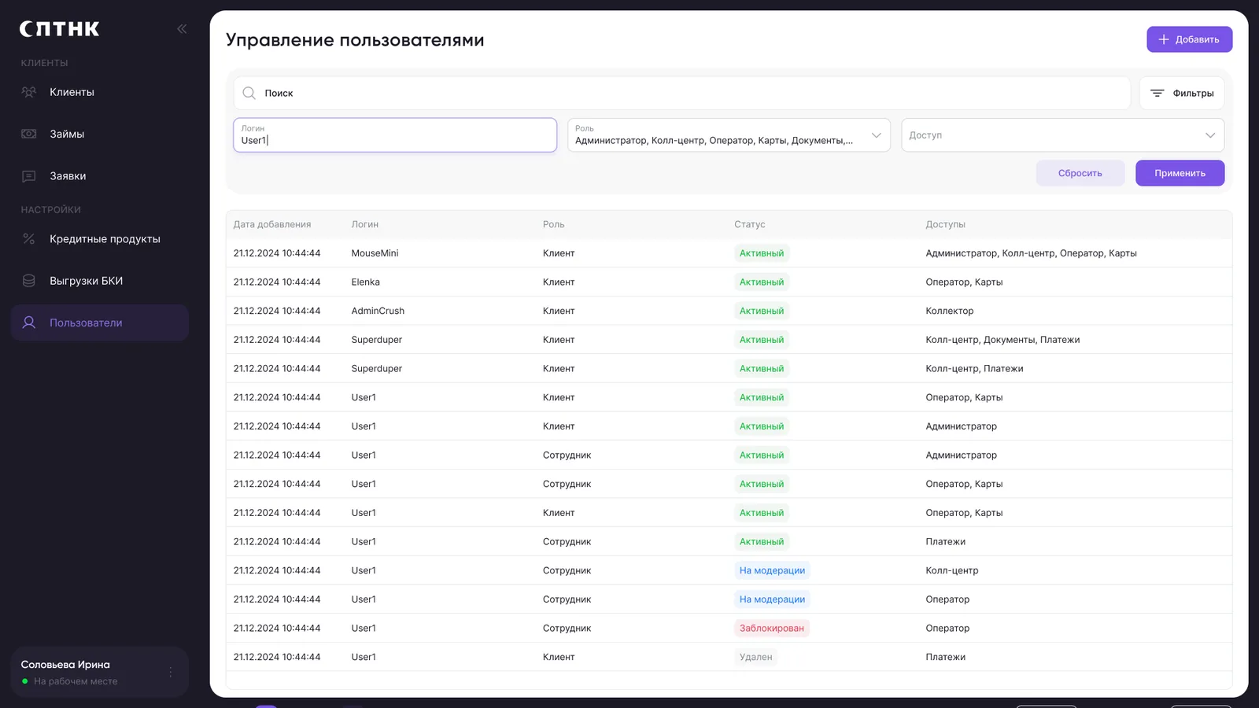The width and height of the screenshot is (1259, 708).
Task: Click the Пользователи person icon
Action: 29,323
